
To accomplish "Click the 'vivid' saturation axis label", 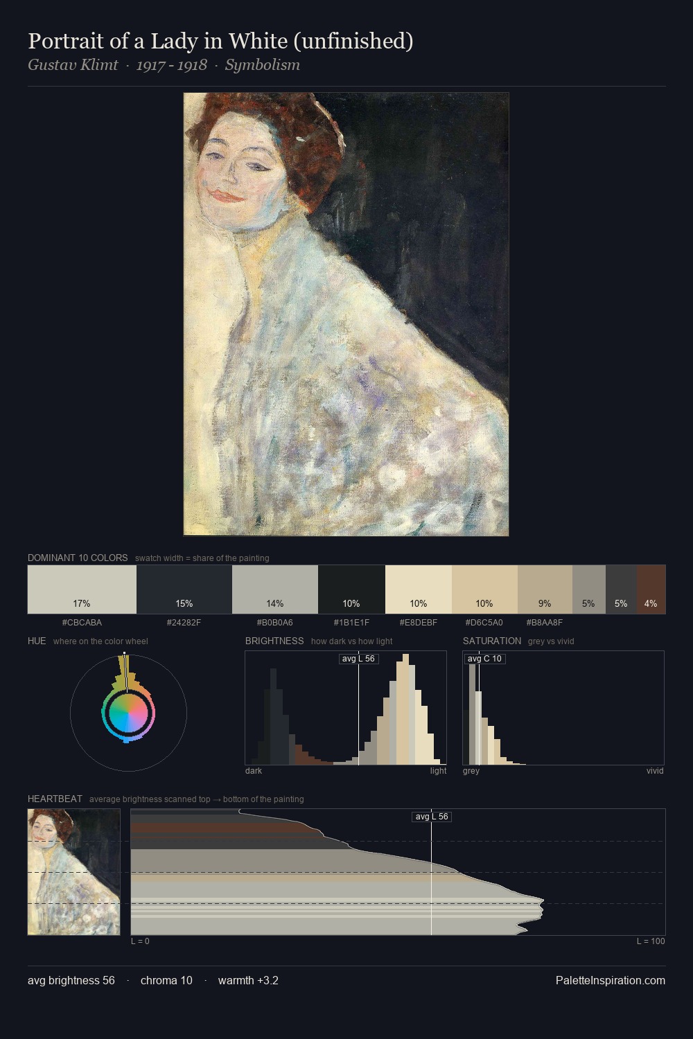I will click(x=655, y=771).
